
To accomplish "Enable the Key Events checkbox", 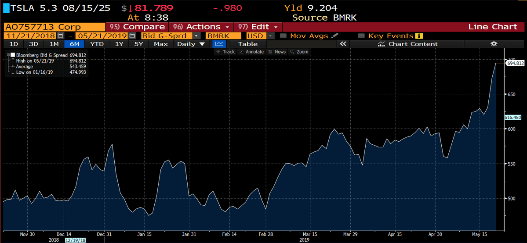I will (362, 36).
